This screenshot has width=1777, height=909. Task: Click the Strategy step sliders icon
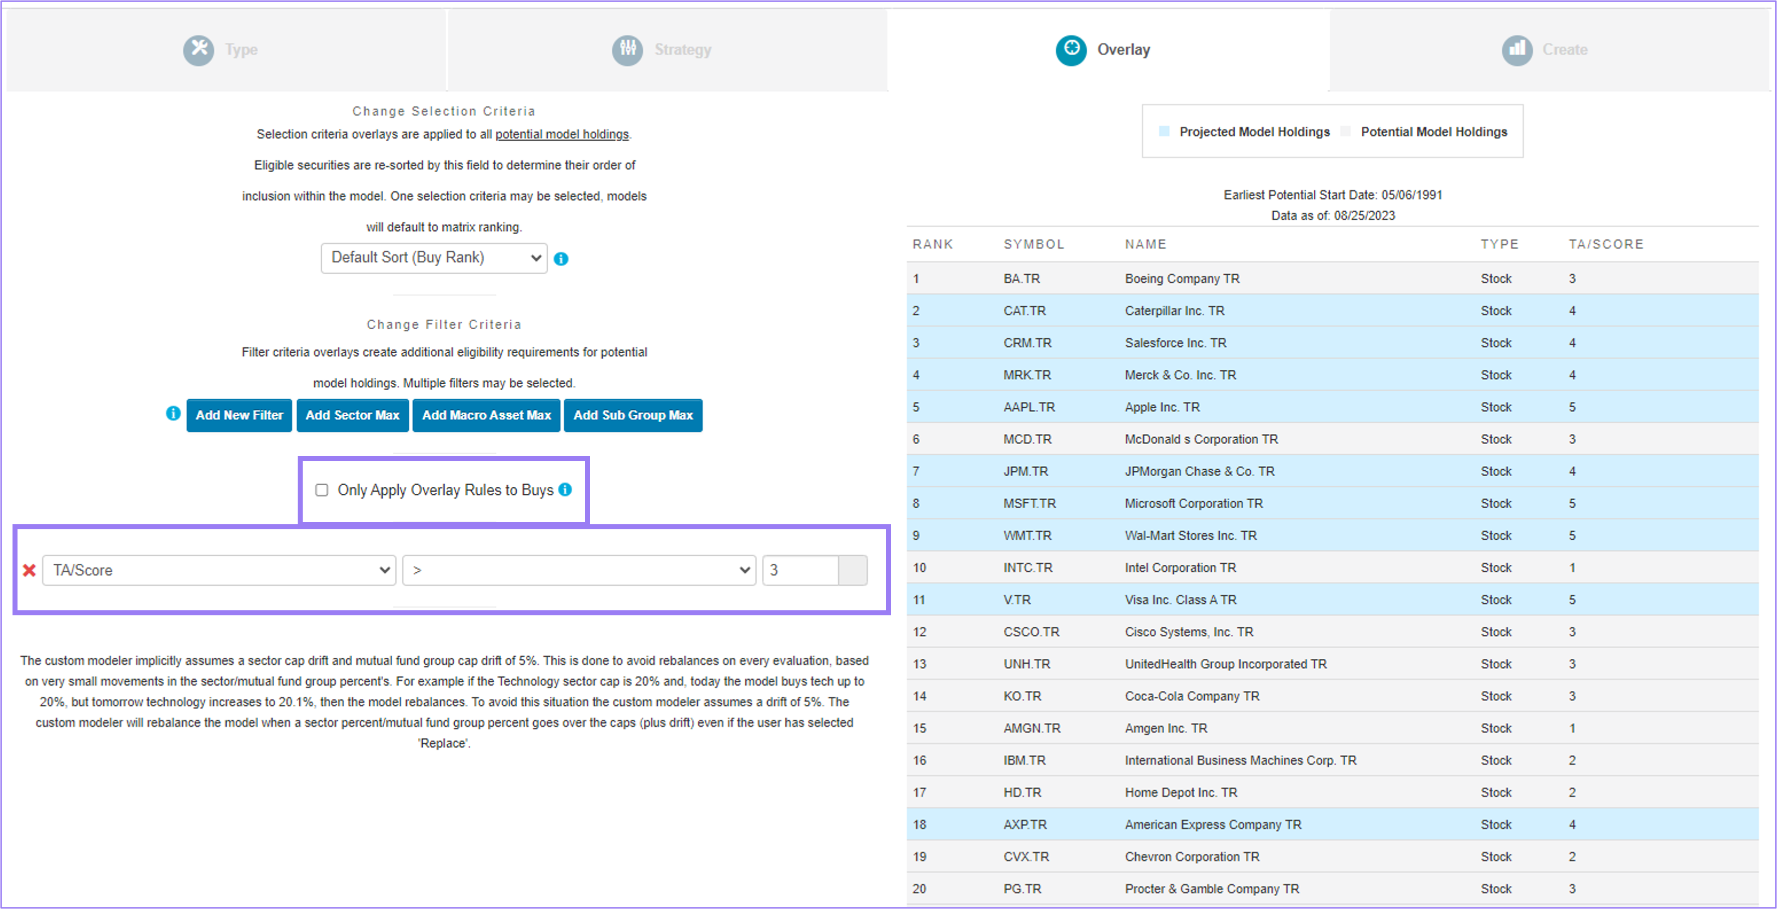[x=628, y=50]
